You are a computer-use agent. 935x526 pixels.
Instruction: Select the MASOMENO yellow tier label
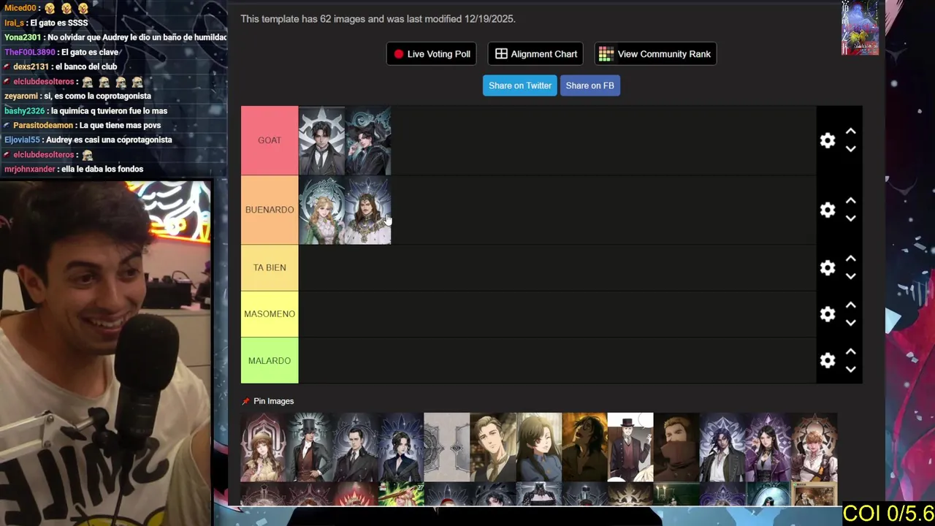tap(270, 314)
